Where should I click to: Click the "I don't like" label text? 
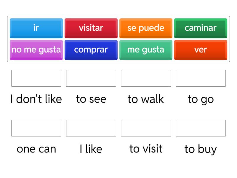pyautogui.click(x=36, y=99)
